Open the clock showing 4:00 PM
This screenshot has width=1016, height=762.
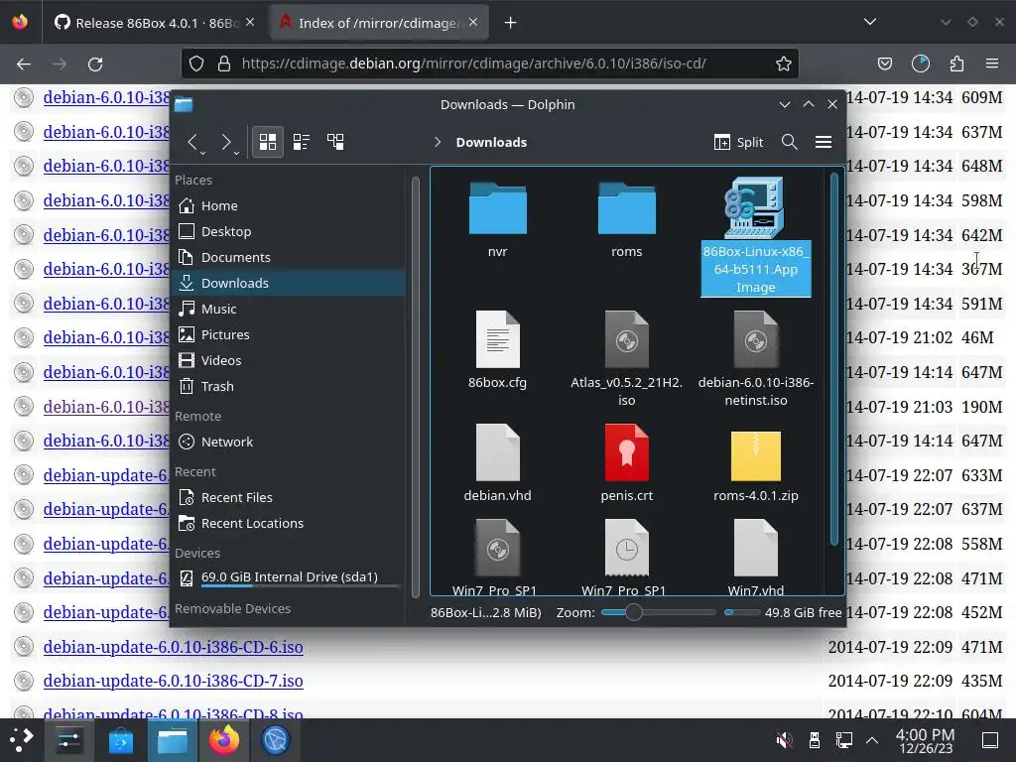(x=925, y=740)
